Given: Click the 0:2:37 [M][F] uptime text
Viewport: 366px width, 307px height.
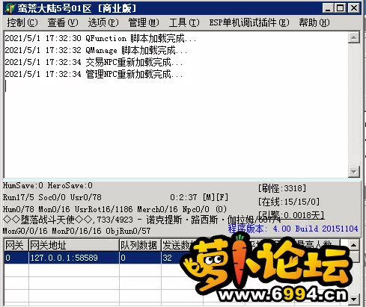Looking at the screenshot, I should 199,197.
